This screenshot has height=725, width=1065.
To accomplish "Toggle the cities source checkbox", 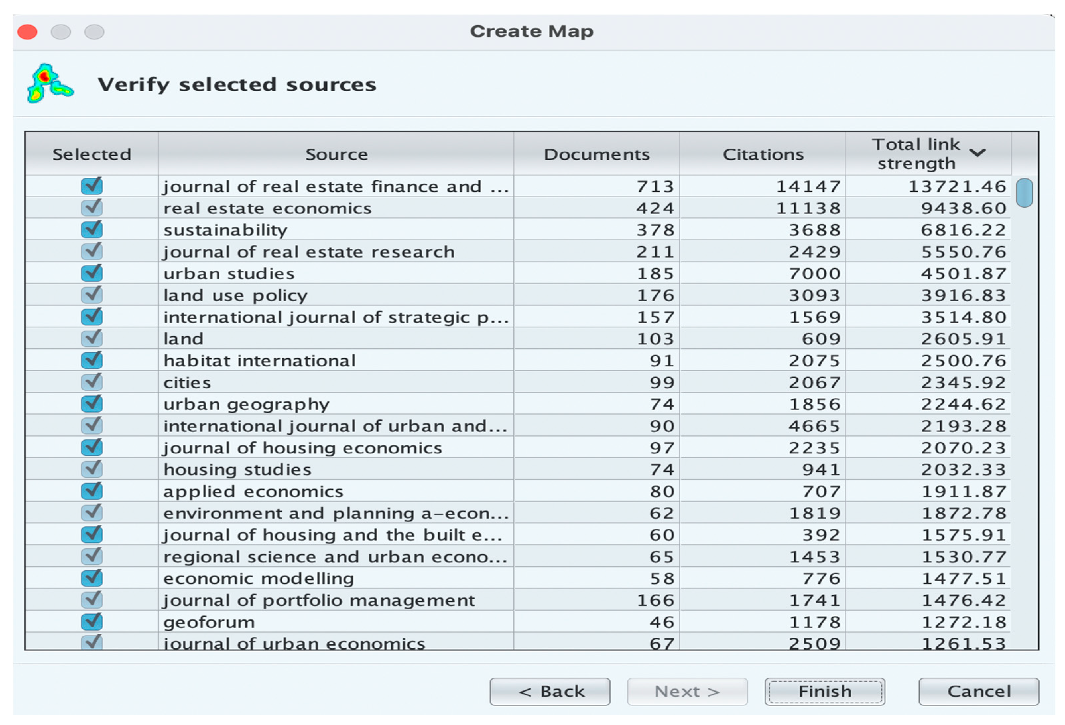I will pos(92,382).
